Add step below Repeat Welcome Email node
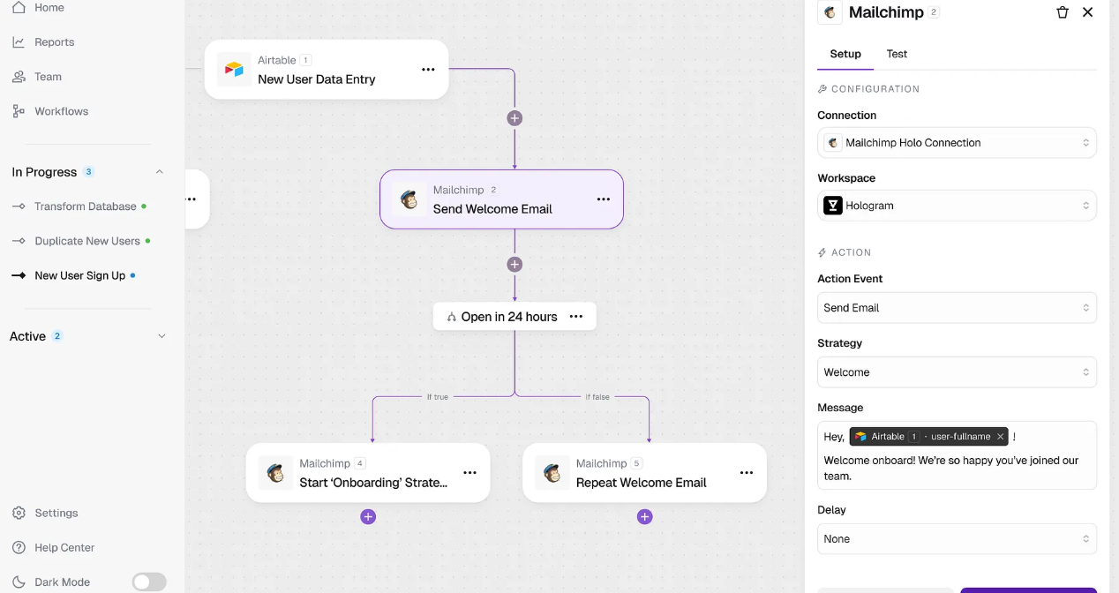Image resolution: width=1119 pixels, height=593 pixels. [x=645, y=517]
